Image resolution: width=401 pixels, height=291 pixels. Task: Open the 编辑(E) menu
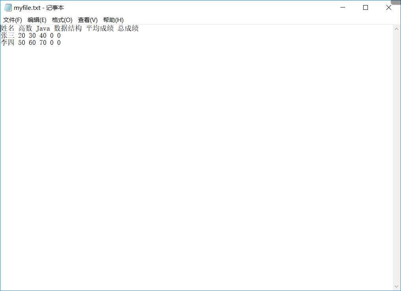point(37,20)
